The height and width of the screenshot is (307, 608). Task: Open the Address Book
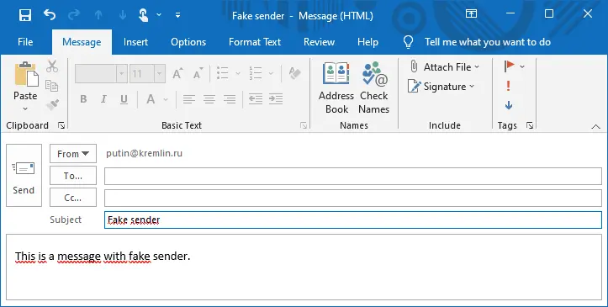click(x=336, y=87)
